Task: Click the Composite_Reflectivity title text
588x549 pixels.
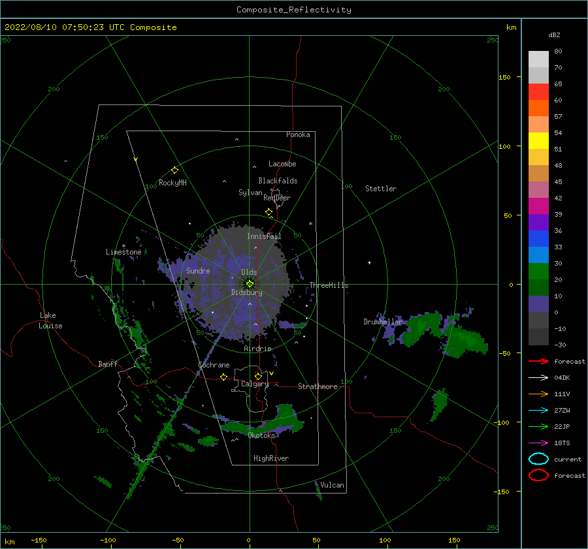Action: [294, 10]
